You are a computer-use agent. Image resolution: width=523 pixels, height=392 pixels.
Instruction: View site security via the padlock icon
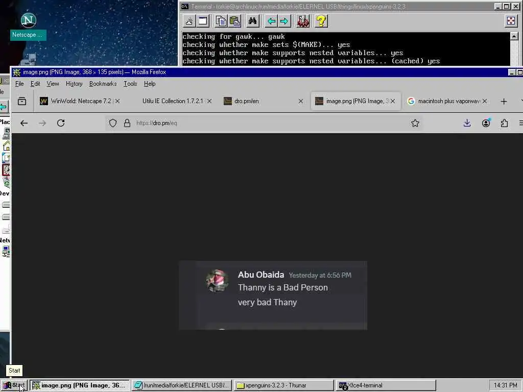pos(127,124)
